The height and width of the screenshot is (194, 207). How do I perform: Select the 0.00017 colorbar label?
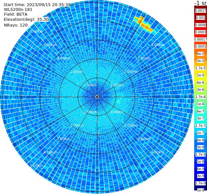(201, 39)
